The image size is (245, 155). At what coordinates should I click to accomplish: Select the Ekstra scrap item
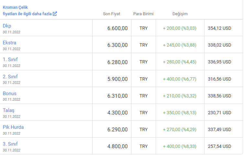(9, 43)
